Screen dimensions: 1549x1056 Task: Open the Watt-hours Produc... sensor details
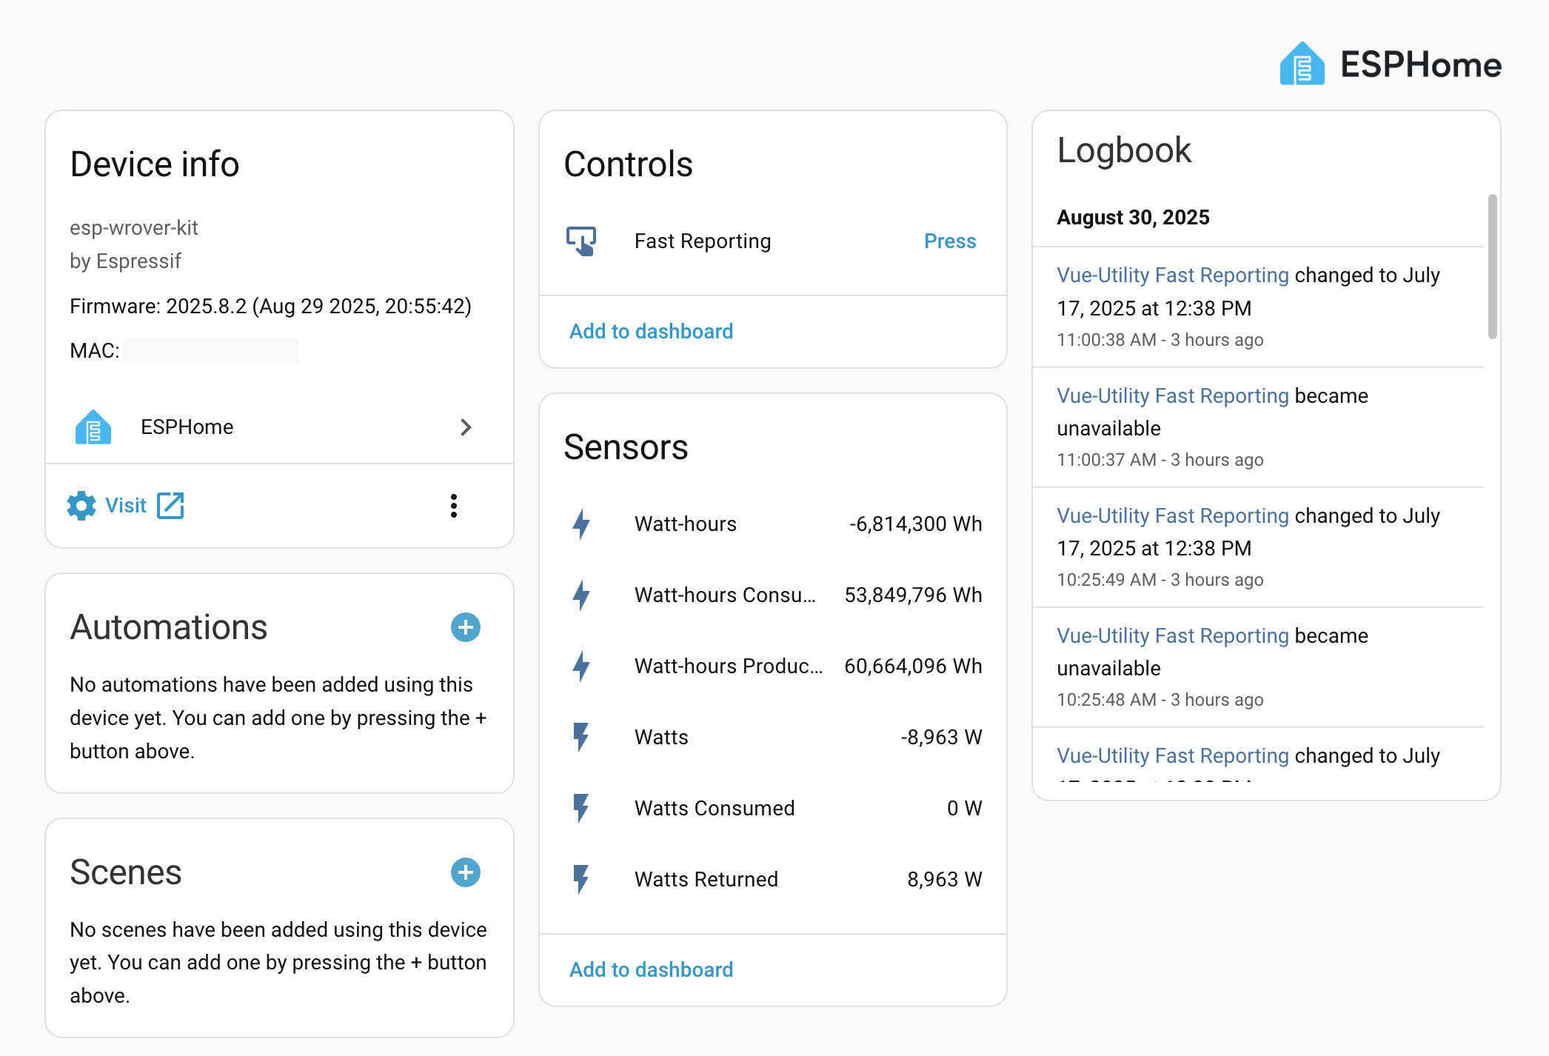click(x=728, y=666)
